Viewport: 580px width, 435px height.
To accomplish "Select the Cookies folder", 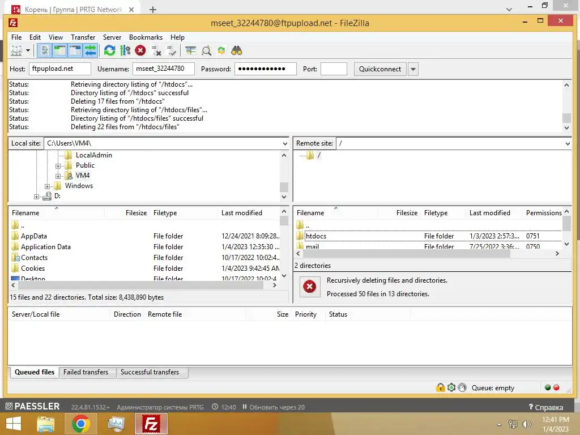I will pos(32,268).
